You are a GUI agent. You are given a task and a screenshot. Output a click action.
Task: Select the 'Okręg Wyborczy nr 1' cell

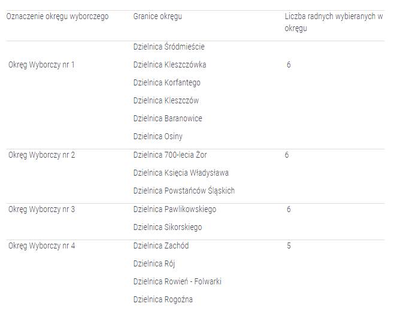[41, 65]
